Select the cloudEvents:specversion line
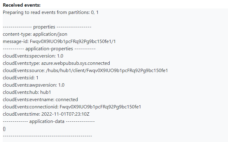Viewport: 228px width, 142px height. point(33,56)
